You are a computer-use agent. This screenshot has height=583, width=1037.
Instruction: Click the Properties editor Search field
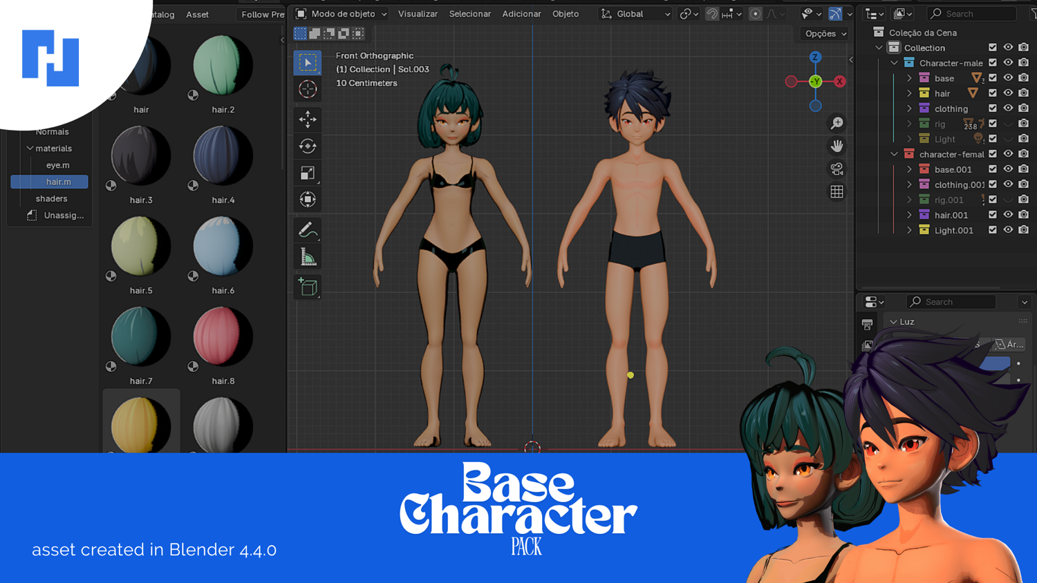tap(951, 302)
